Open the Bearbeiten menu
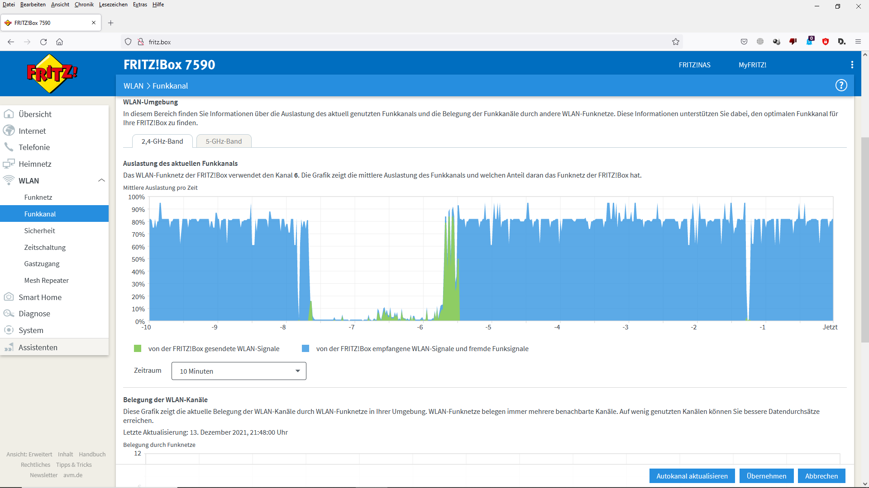Viewport: 869px width, 488px height. pyautogui.click(x=33, y=5)
